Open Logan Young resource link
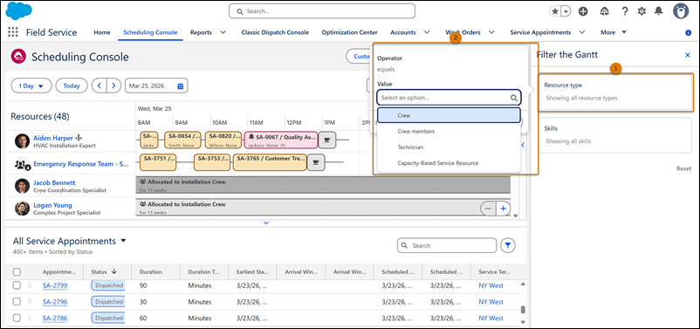Image resolution: width=700 pixels, height=329 pixels. tap(52, 205)
